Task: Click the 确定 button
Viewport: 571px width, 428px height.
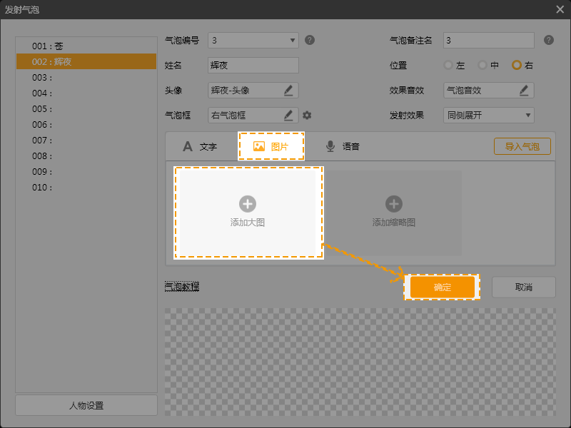Action: coord(442,287)
